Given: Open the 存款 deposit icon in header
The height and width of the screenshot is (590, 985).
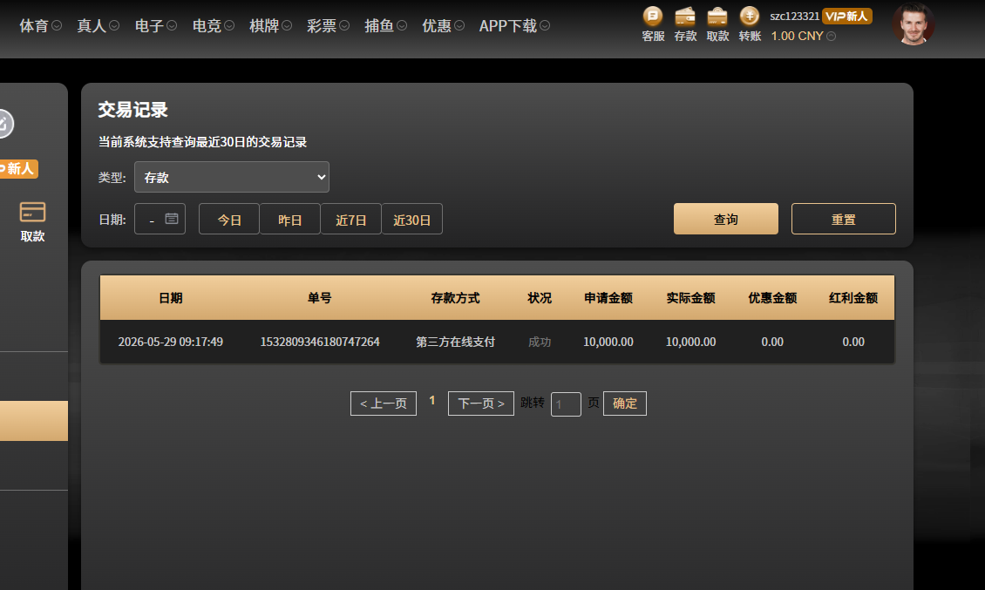Looking at the screenshot, I should pyautogui.click(x=685, y=24).
